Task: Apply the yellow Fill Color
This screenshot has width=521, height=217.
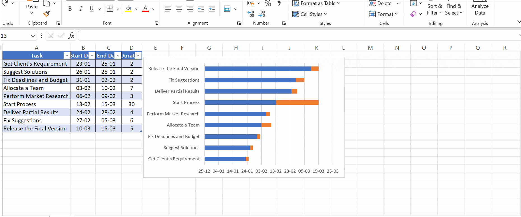Action: coord(128,9)
